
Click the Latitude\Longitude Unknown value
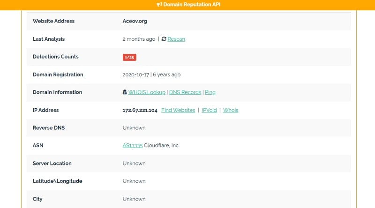click(x=134, y=181)
